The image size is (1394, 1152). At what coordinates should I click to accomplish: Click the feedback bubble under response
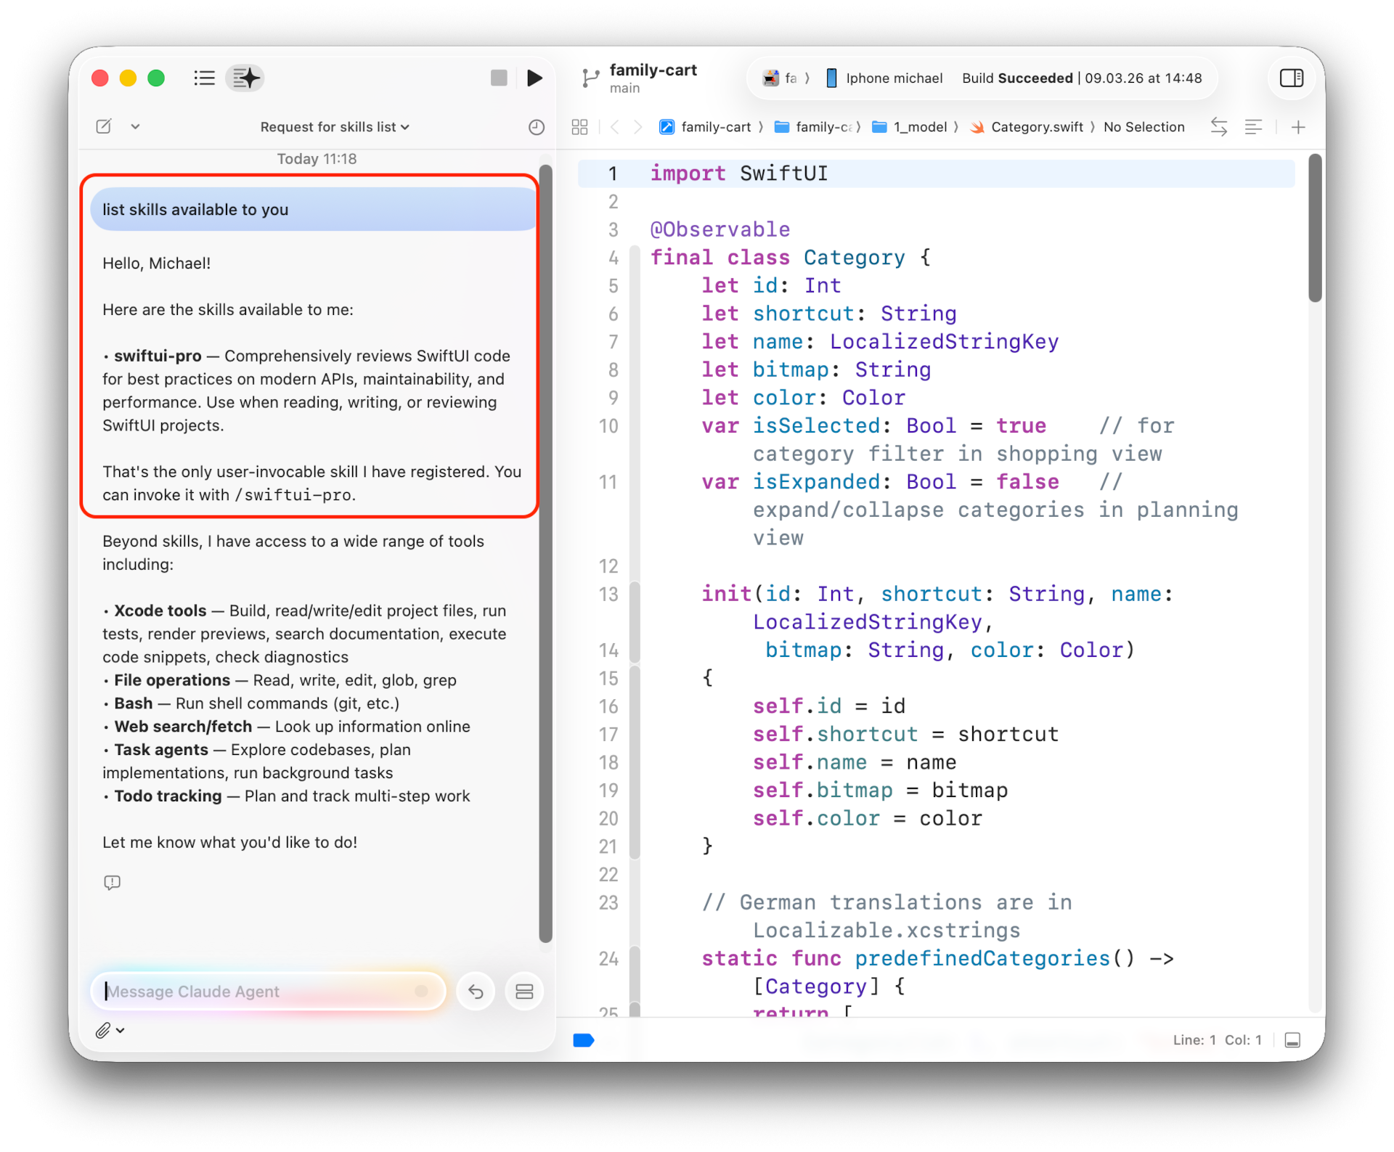(x=112, y=883)
